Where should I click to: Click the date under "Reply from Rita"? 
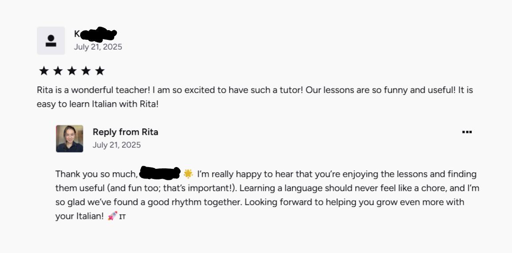click(x=116, y=145)
